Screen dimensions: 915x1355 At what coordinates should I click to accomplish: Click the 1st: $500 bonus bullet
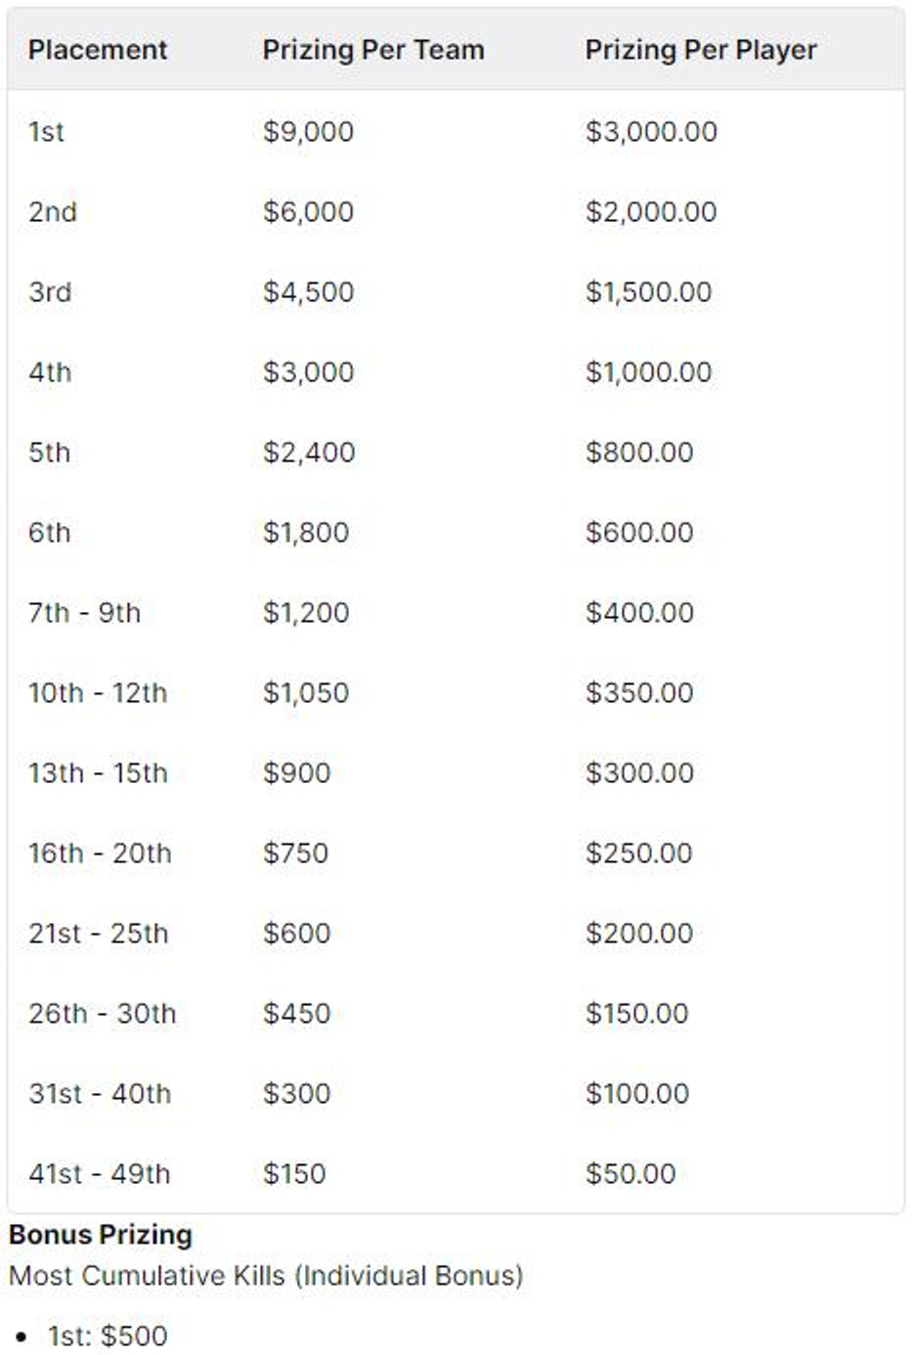click(108, 1335)
